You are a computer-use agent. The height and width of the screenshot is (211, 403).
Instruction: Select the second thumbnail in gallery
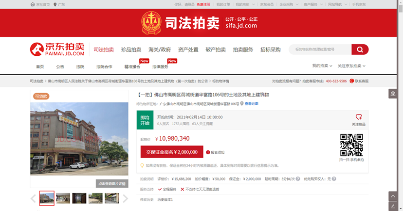click(x=63, y=198)
